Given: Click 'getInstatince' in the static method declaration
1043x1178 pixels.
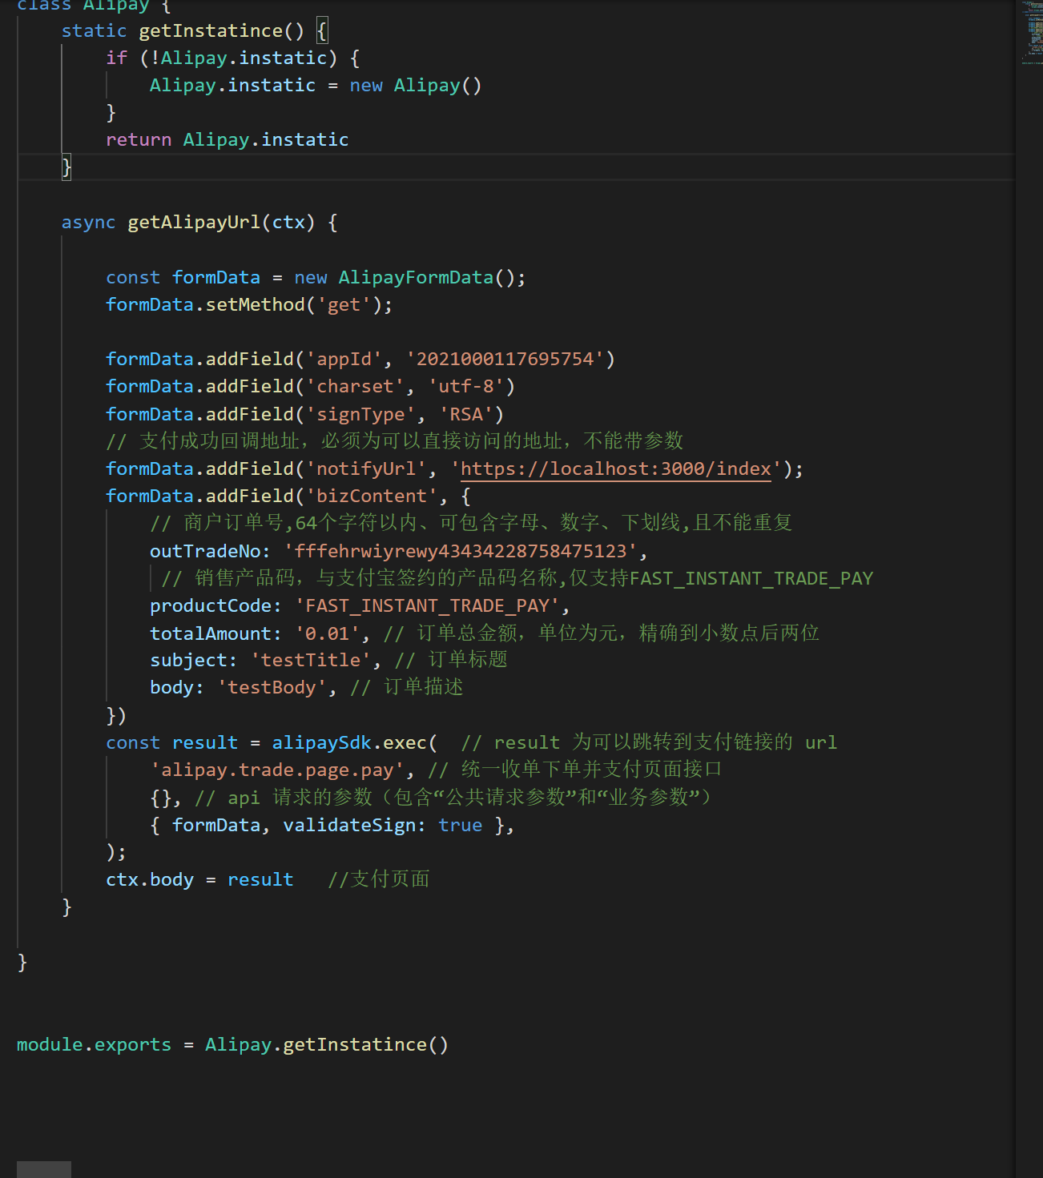Looking at the screenshot, I should click(211, 30).
